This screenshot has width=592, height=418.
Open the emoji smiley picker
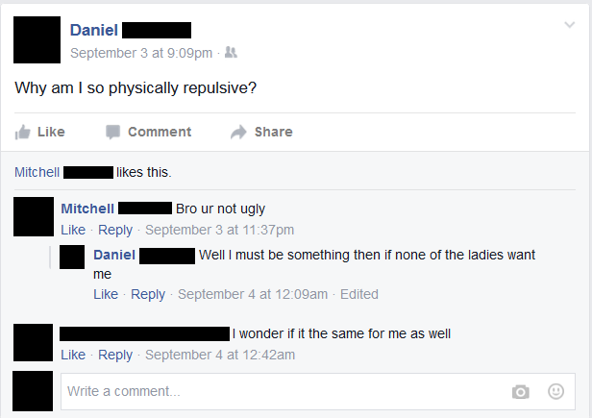pyautogui.click(x=556, y=391)
